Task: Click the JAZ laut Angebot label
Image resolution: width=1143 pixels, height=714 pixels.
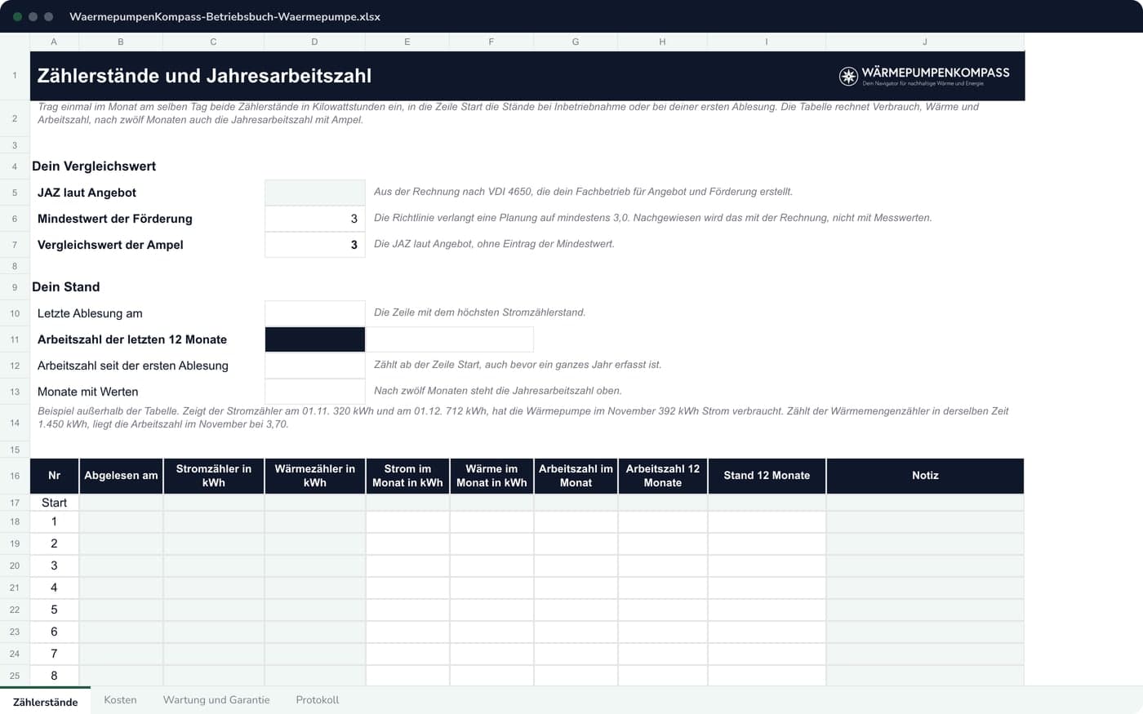Action: point(87,193)
